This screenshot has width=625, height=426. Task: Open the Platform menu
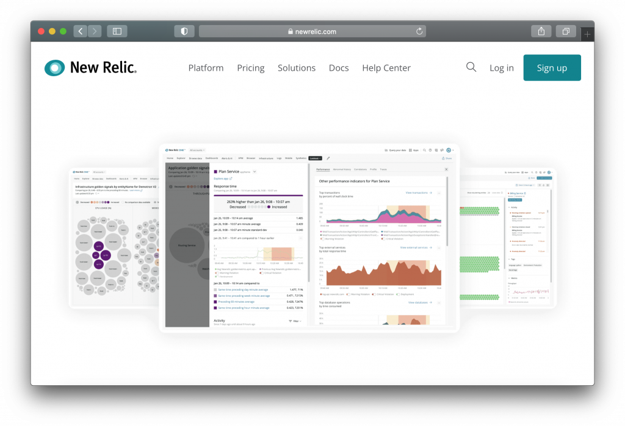click(x=206, y=68)
